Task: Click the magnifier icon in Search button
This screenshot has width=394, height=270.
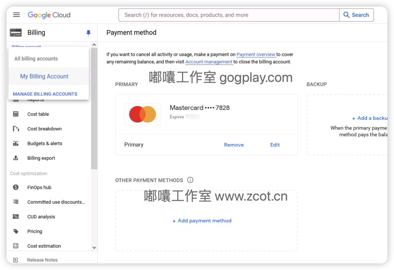Action: pyautogui.click(x=346, y=15)
